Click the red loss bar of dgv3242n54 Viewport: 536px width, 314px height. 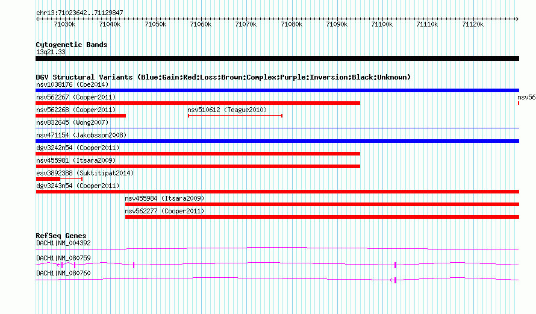coord(198,154)
